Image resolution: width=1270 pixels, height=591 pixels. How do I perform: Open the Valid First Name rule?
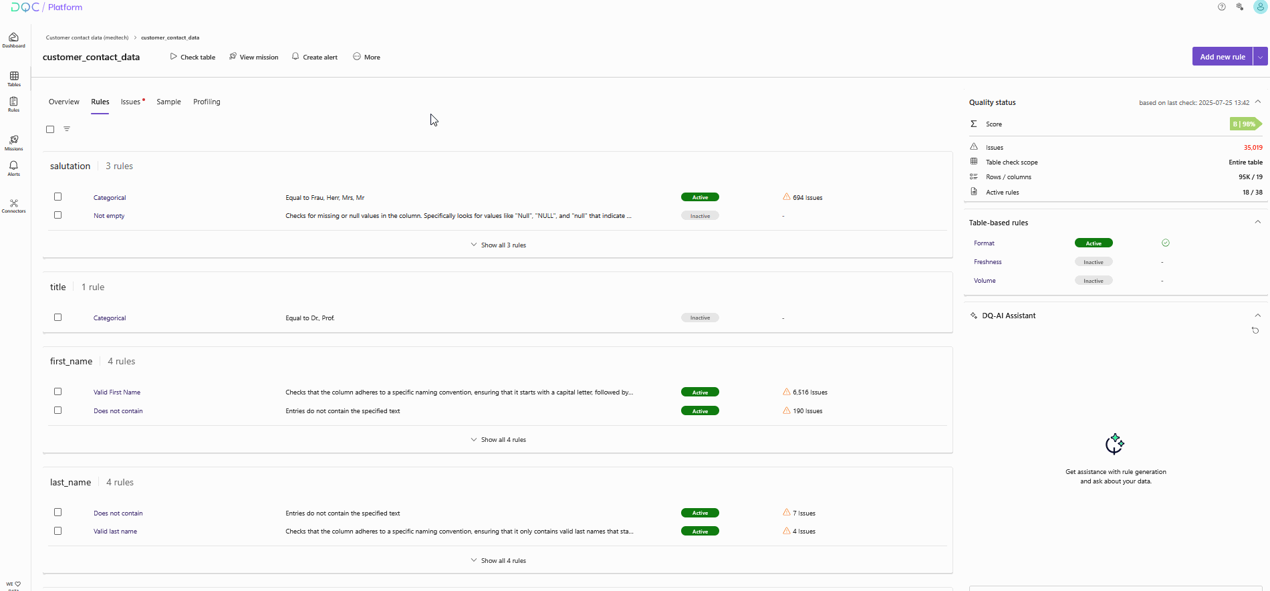pyautogui.click(x=117, y=392)
